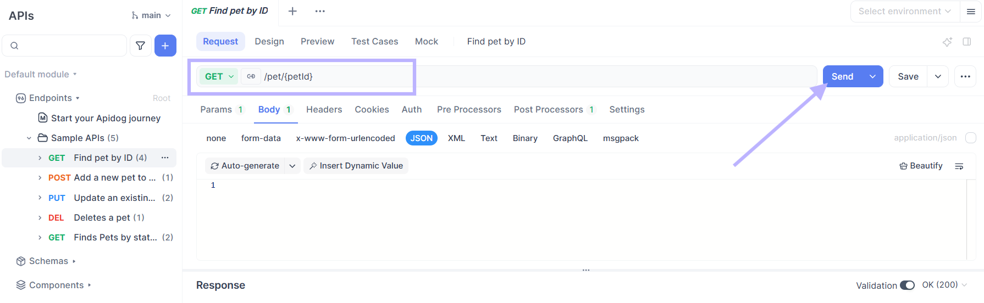Toggle the right side panel layout icon
This screenshot has width=984, height=303.
pos(966,42)
